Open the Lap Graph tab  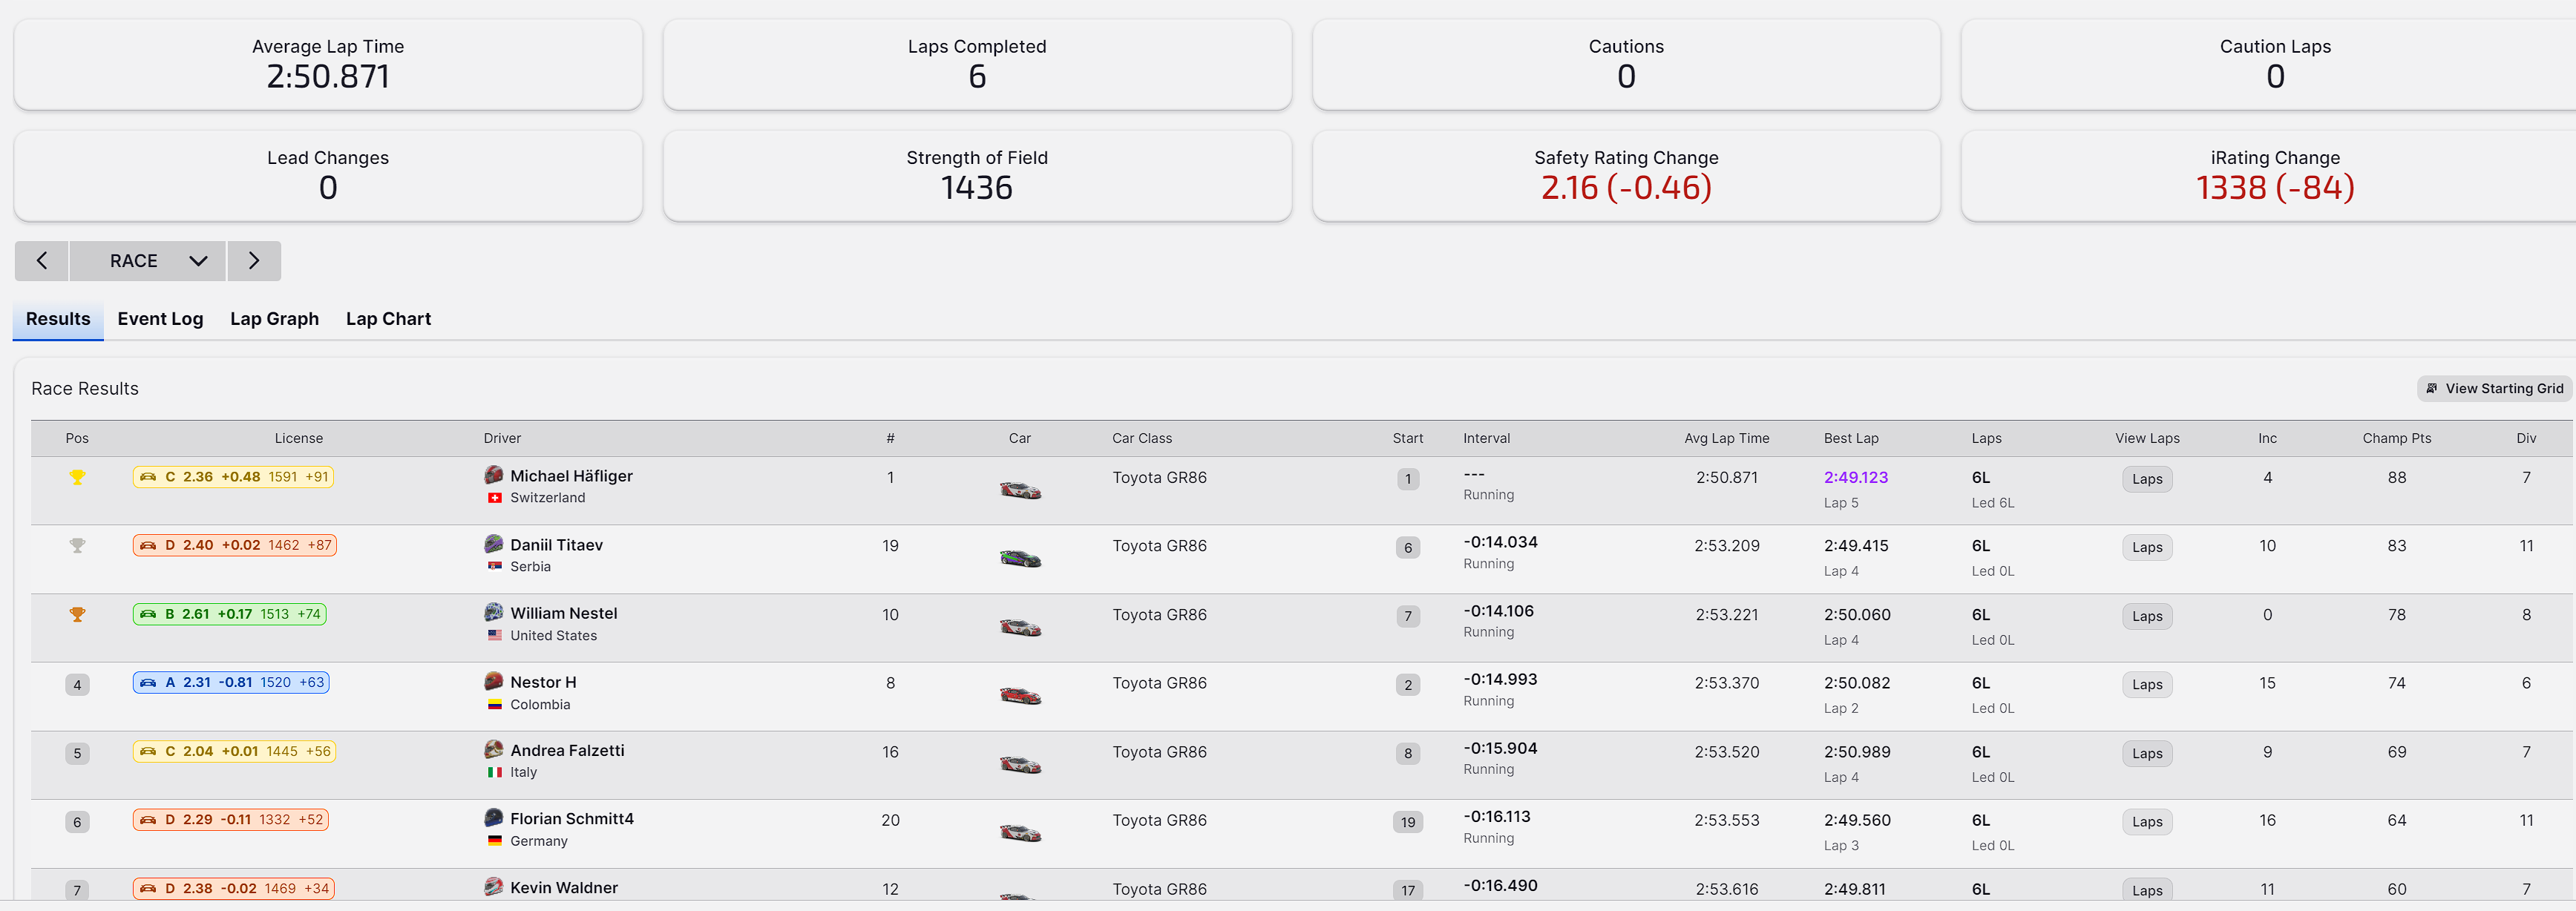click(x=274, y=319)
